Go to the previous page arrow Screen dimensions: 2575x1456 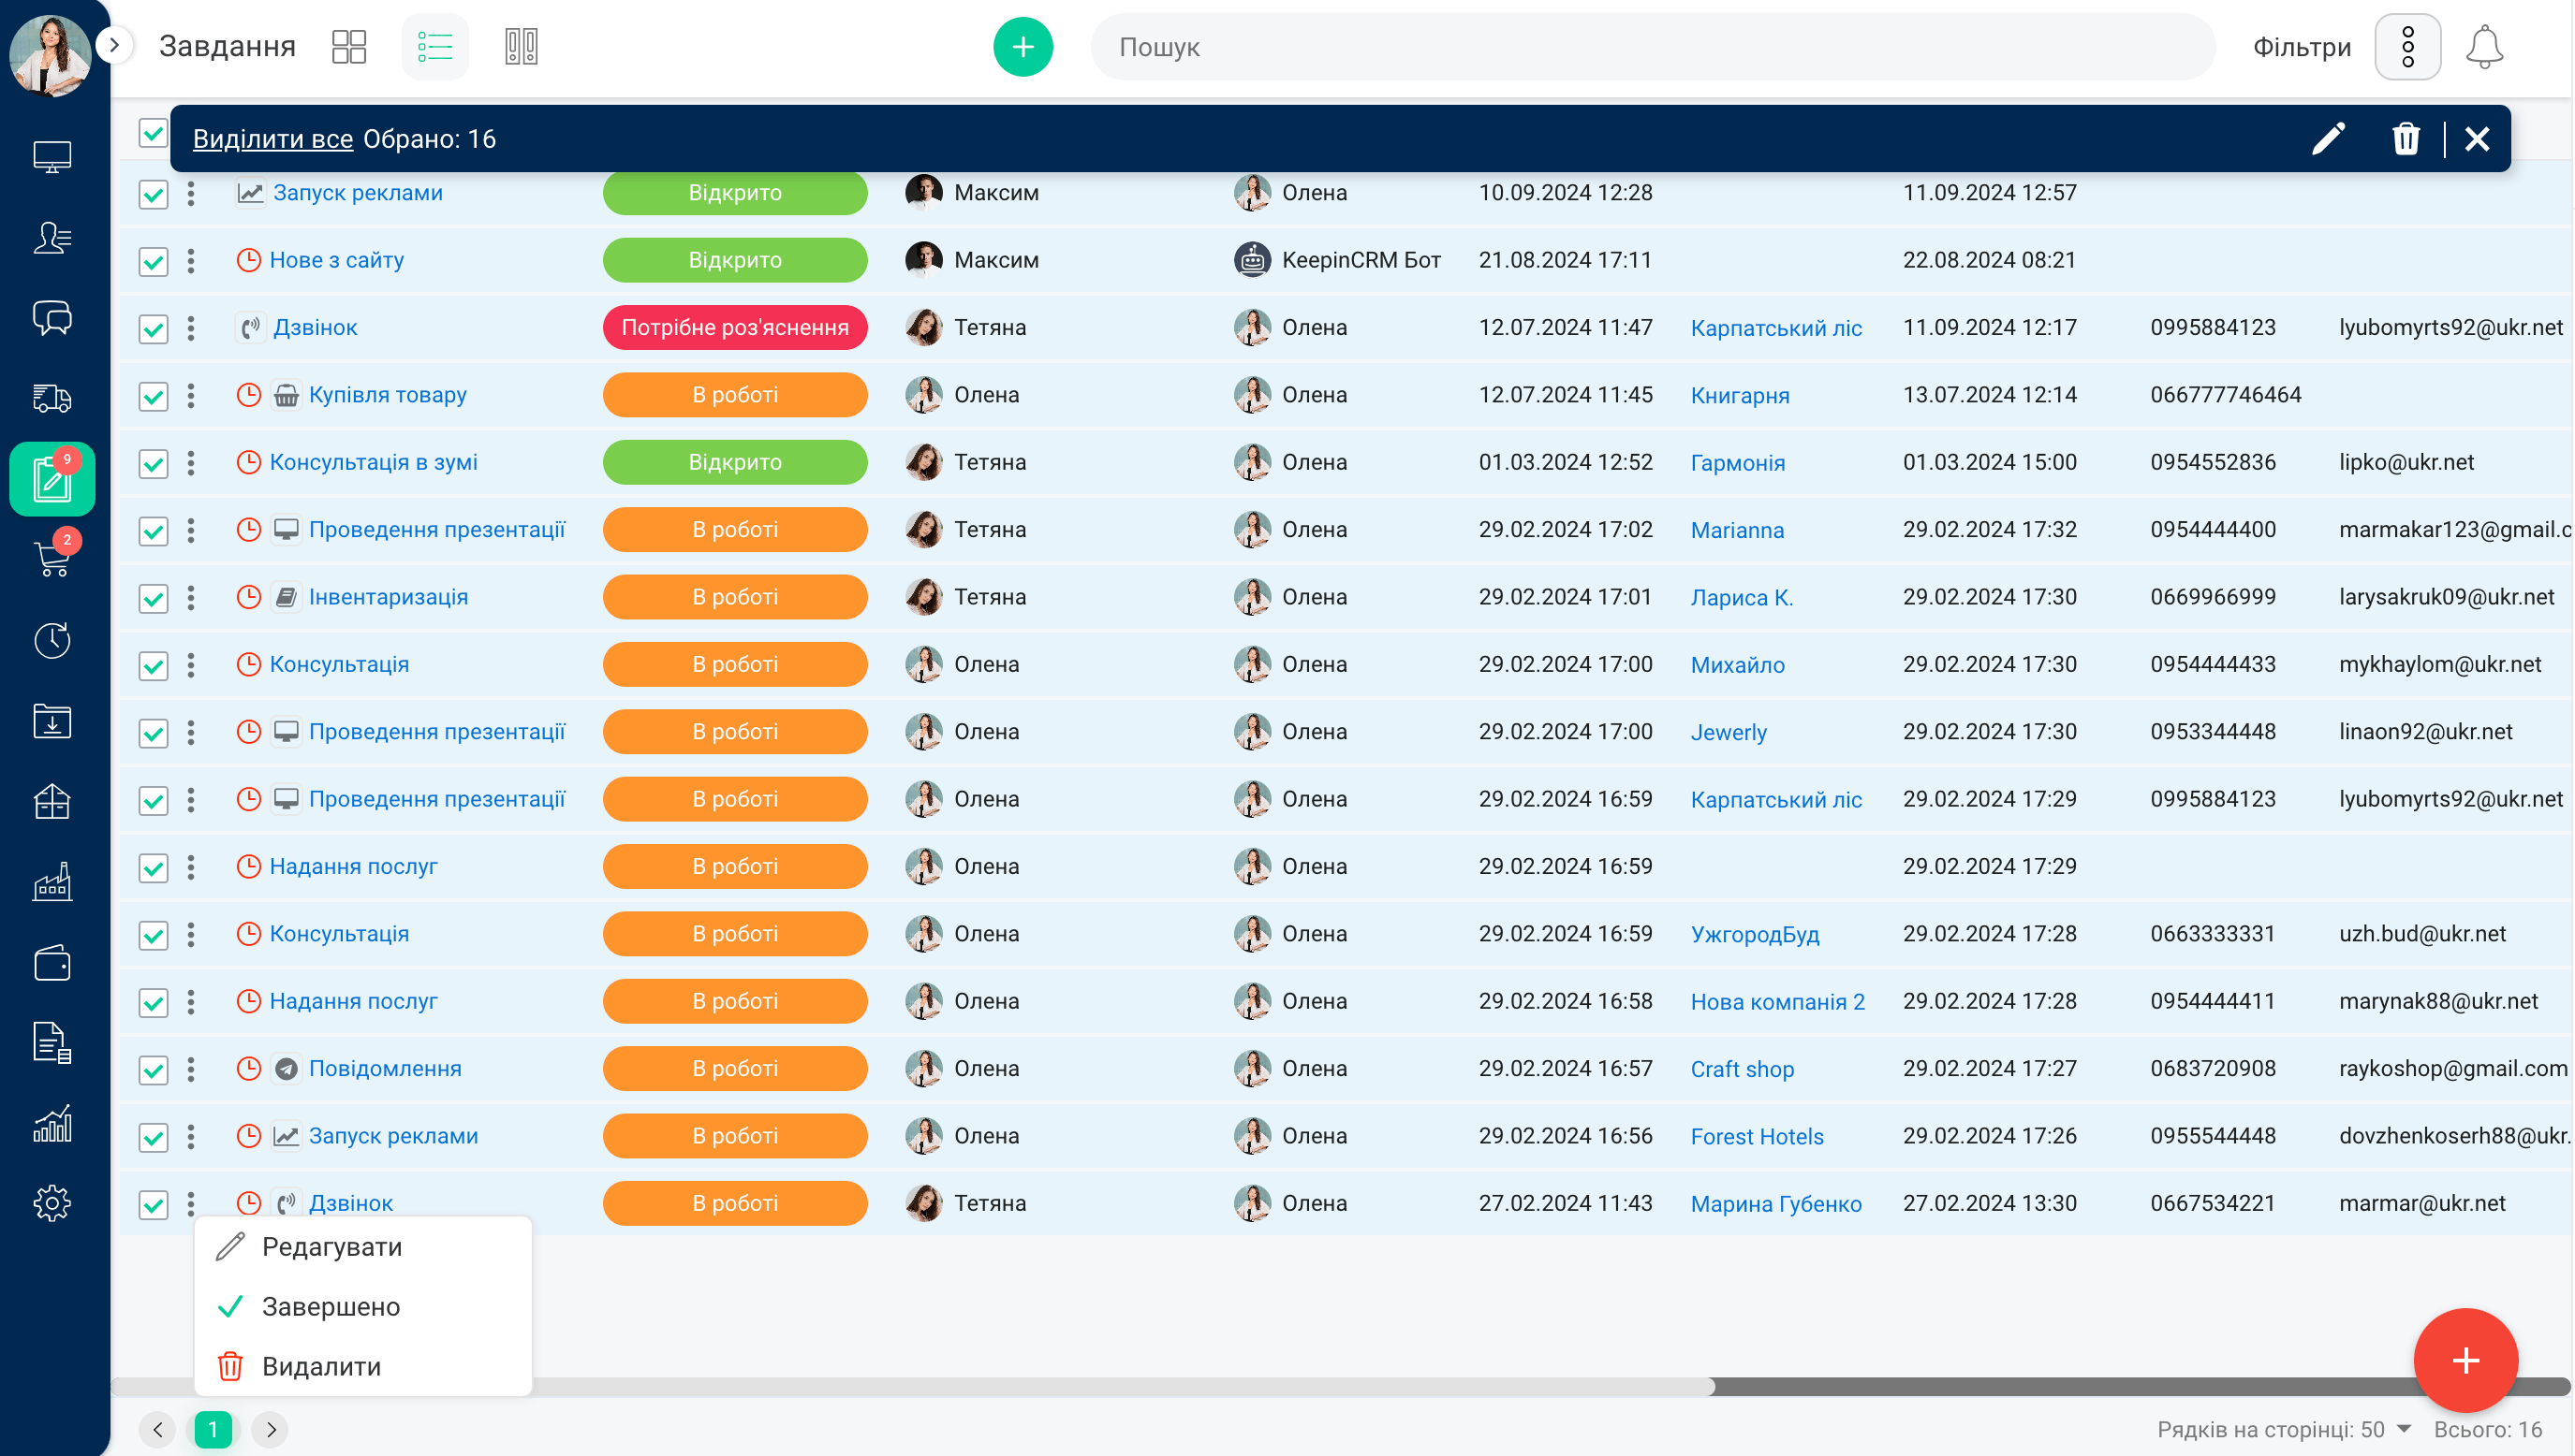157,1429
